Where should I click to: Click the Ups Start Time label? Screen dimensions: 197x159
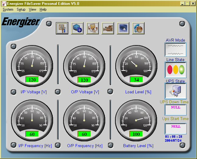point(176,119)
